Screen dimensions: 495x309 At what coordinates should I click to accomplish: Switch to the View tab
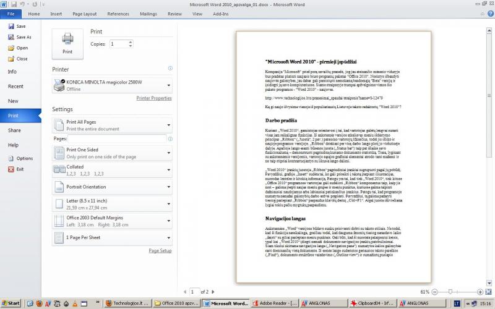click(197, 14)
